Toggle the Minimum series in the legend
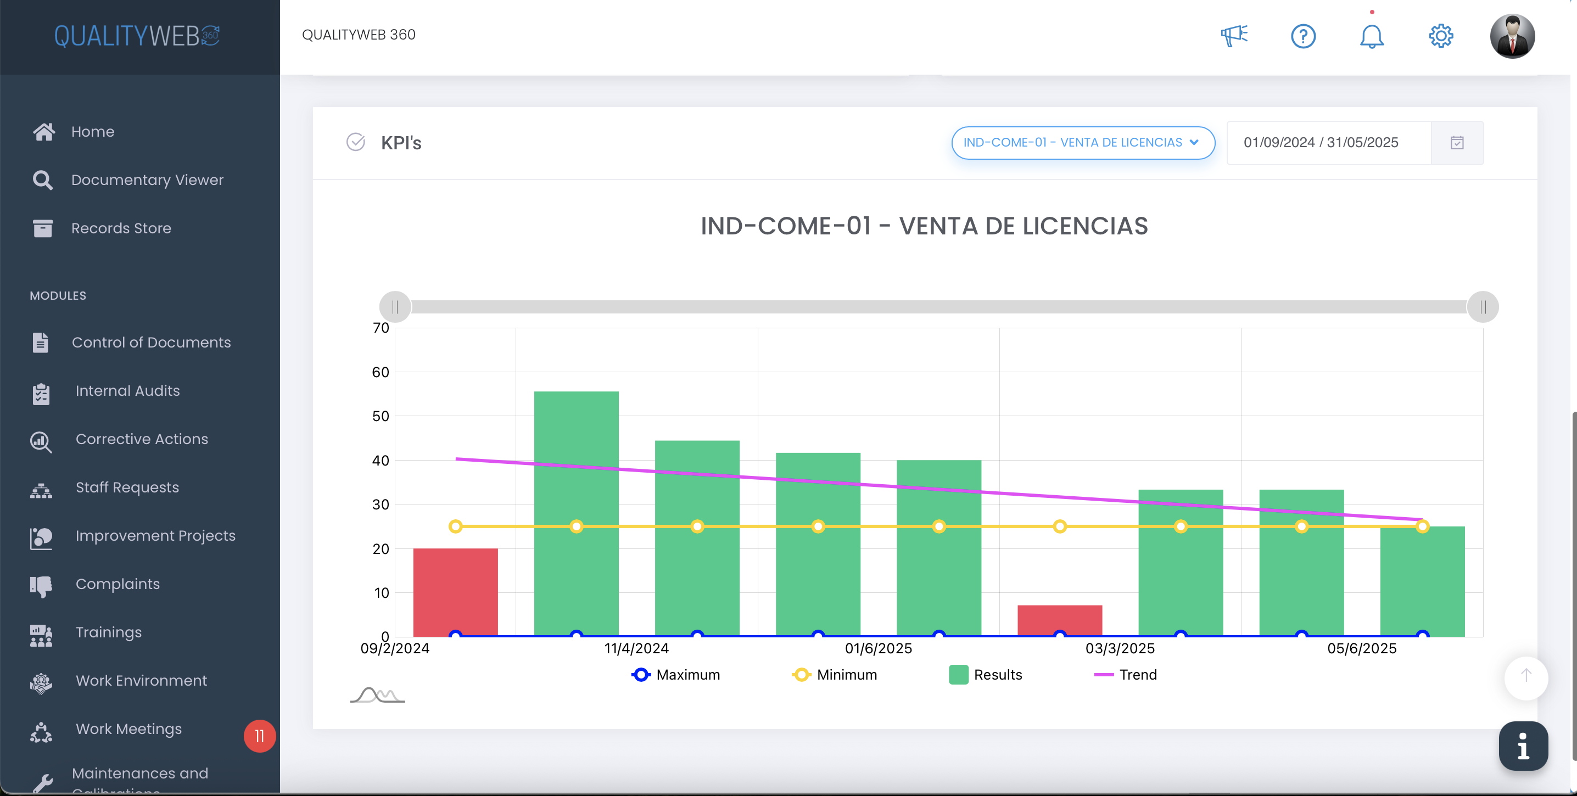The image size is (1577, 796). (x=835, y=674)
